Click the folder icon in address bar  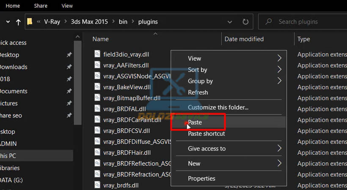30,22
